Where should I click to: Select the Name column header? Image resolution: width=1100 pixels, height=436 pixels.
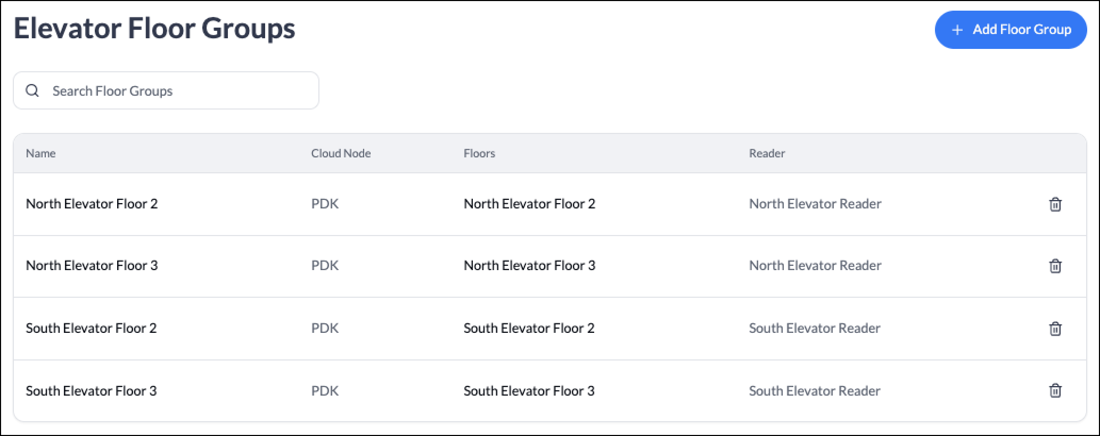(x=40, y=153)
